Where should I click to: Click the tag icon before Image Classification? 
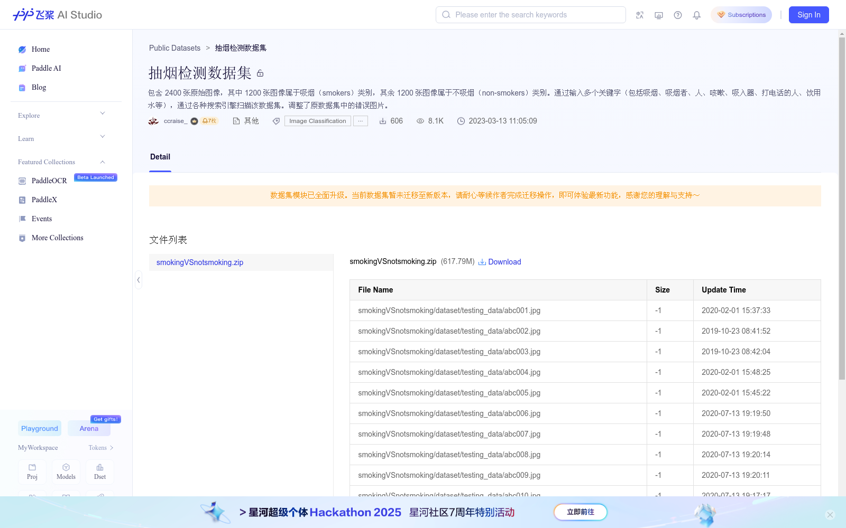276,121
